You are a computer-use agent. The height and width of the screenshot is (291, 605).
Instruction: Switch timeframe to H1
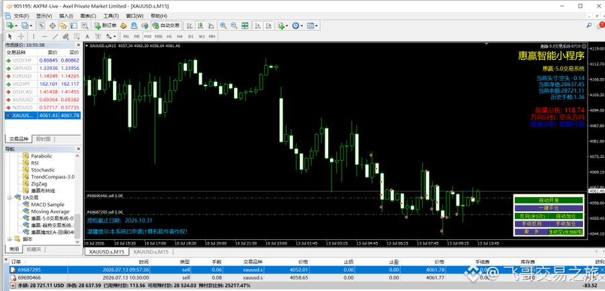coord(169,36)
